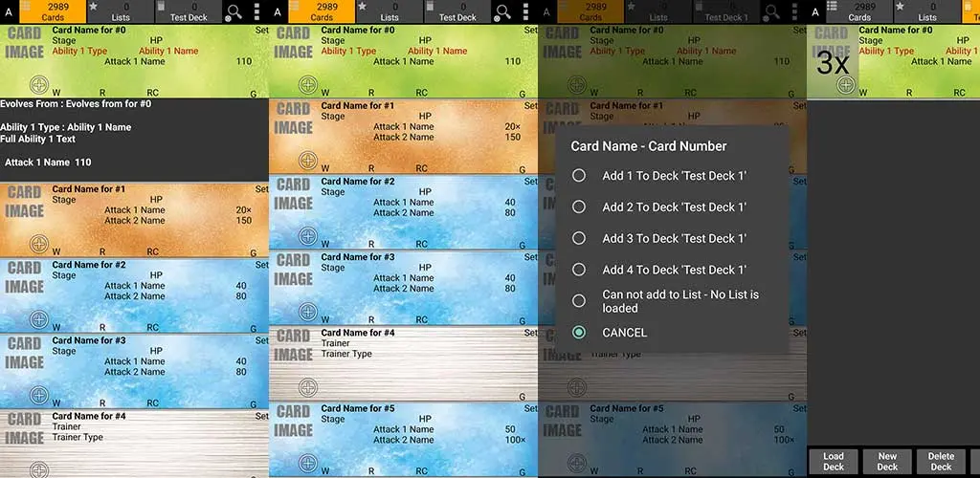The width and height of the screenshot is (980, 478).
Task: Collapse expanded details of Card Name for #0
Action: point(134,60)
